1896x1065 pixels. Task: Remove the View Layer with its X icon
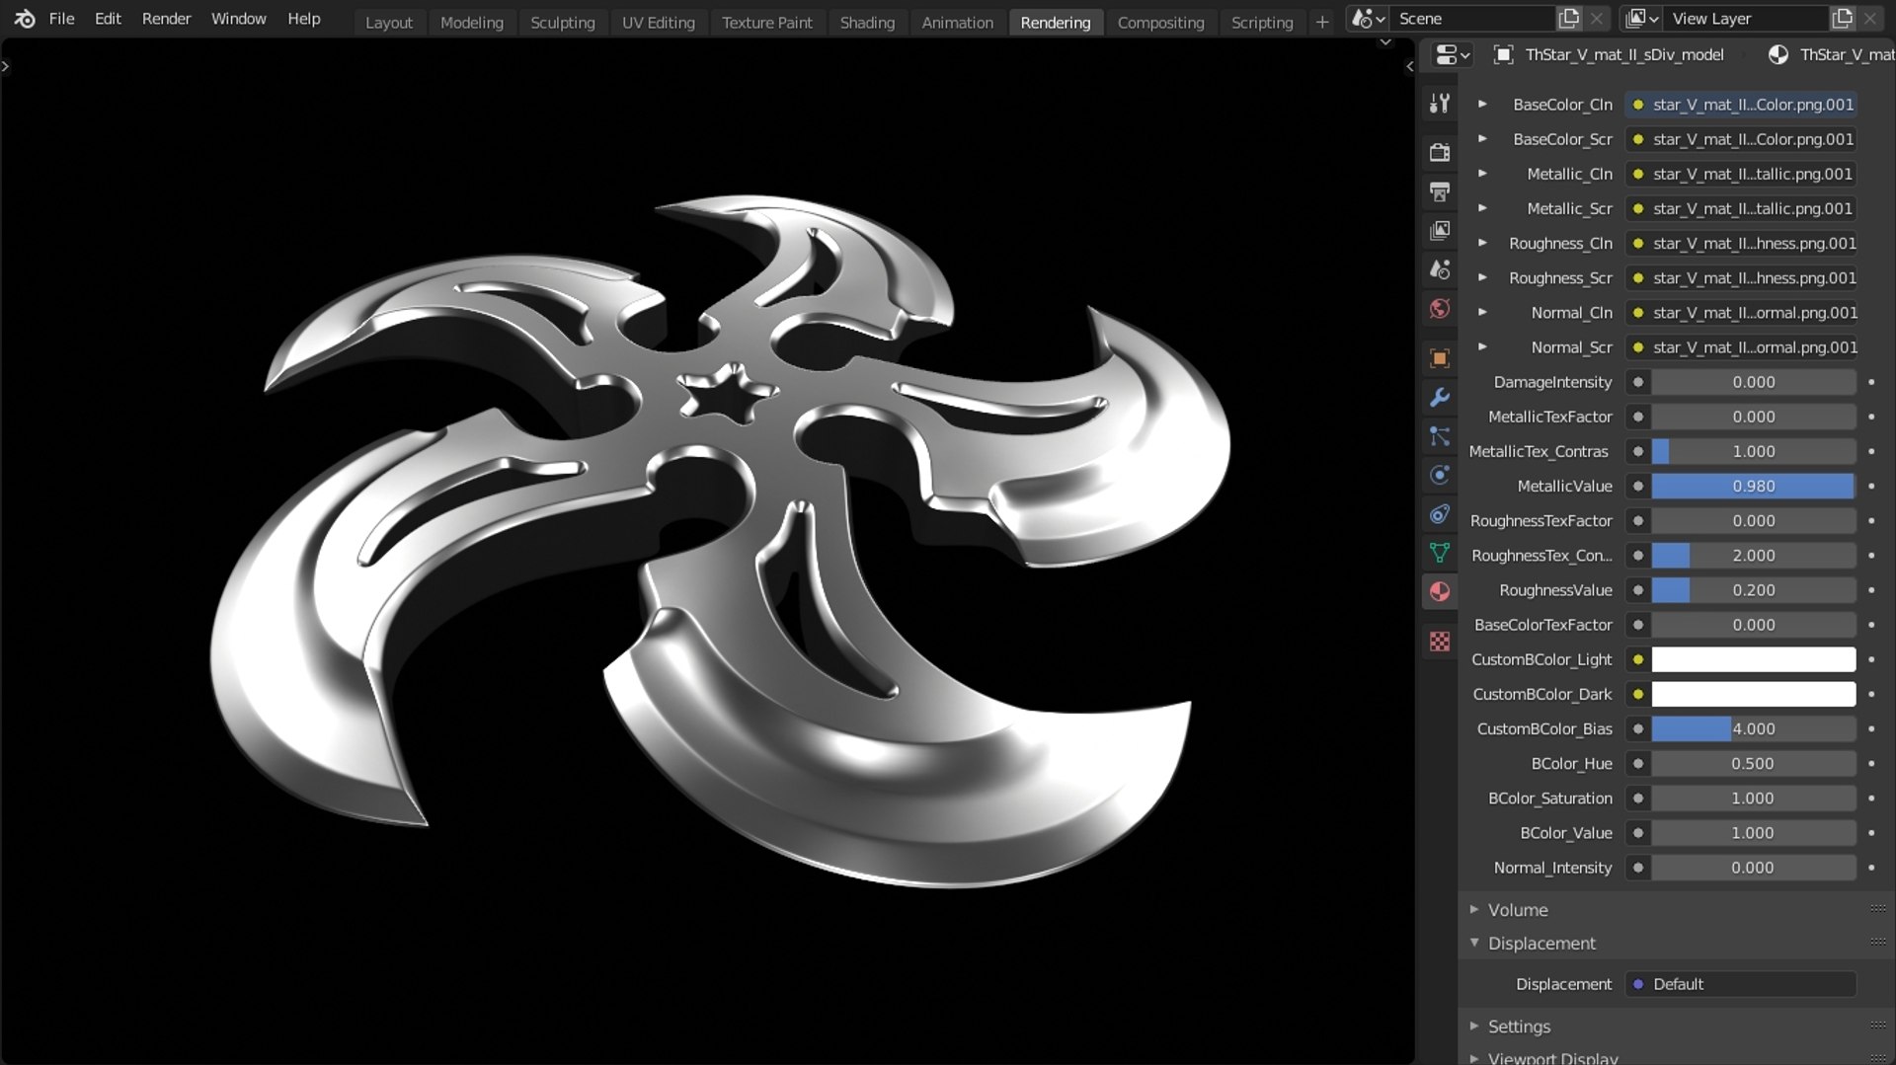pyautogui.click(x=1870, y=19)
